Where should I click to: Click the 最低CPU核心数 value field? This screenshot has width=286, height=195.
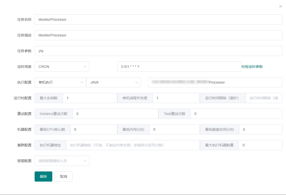93,130
